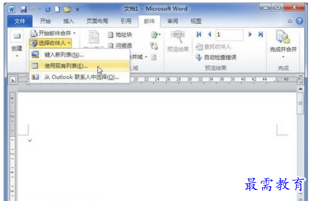Open the 文件 tab
Viewport: 309px width, 201px height.
[20, 21]
